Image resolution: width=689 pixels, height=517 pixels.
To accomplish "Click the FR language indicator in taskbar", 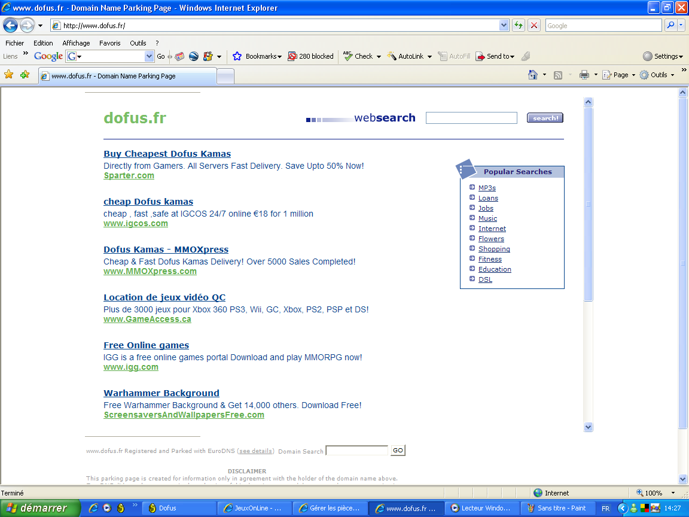I will [x=605, y=509].
